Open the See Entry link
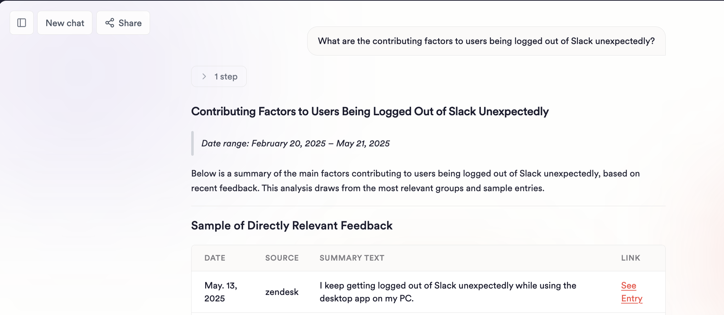The width and height of the screenshot is (724, 315). (x=631, y=292)
